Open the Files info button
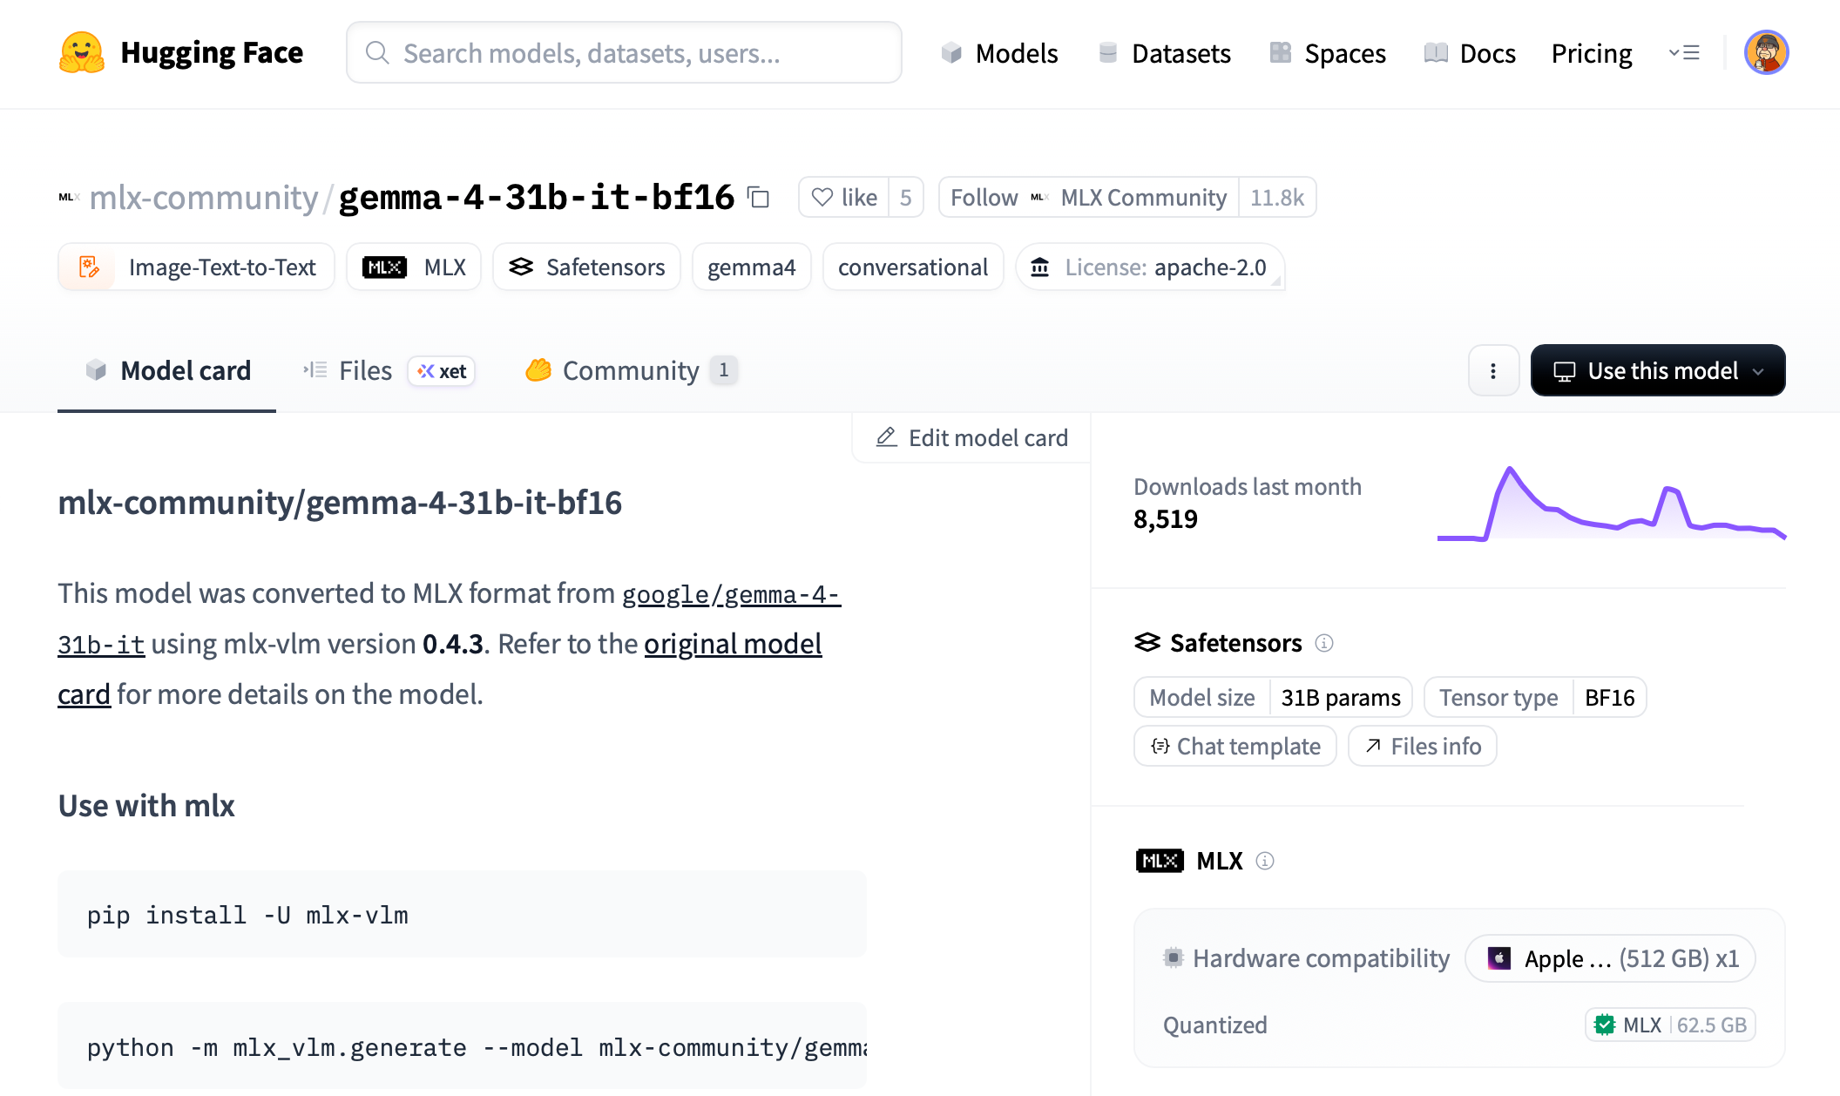Image resolution: width=1840 pixels, height=1096 pixels. (x=1422, y=747)
